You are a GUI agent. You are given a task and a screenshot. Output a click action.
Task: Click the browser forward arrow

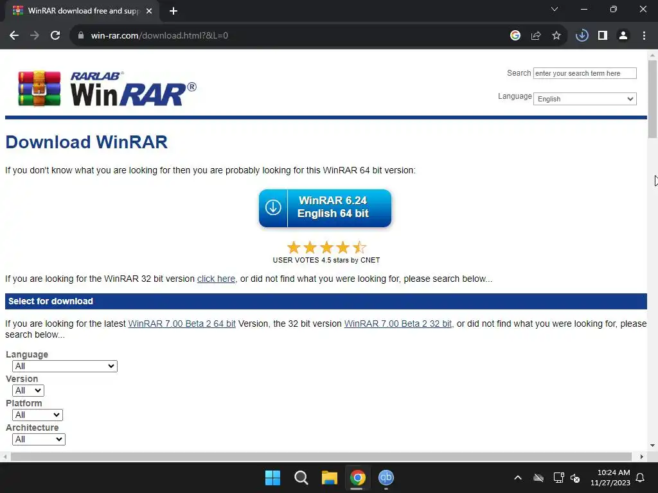tap(35, 36)
